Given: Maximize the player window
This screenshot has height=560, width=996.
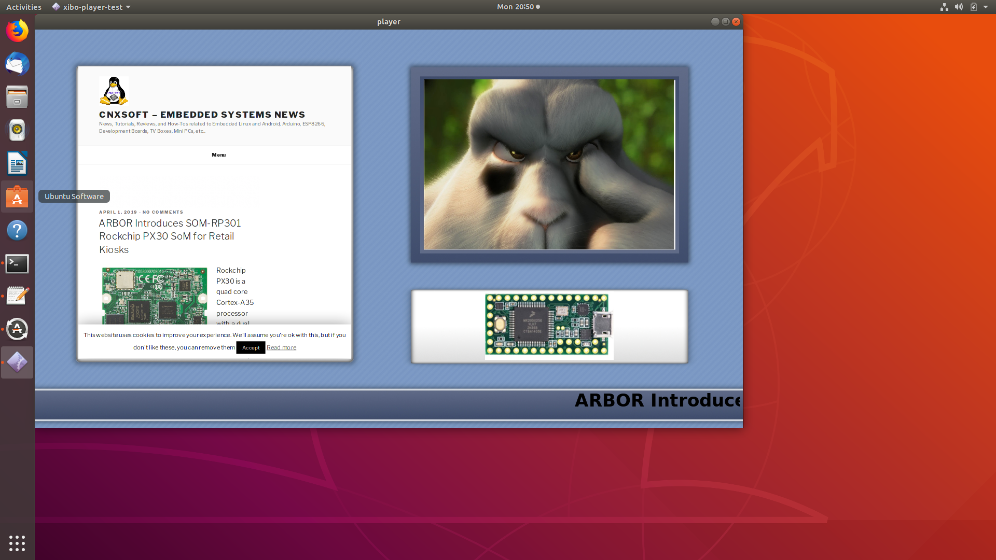Looking at the screenshot, I should [725, 21].
